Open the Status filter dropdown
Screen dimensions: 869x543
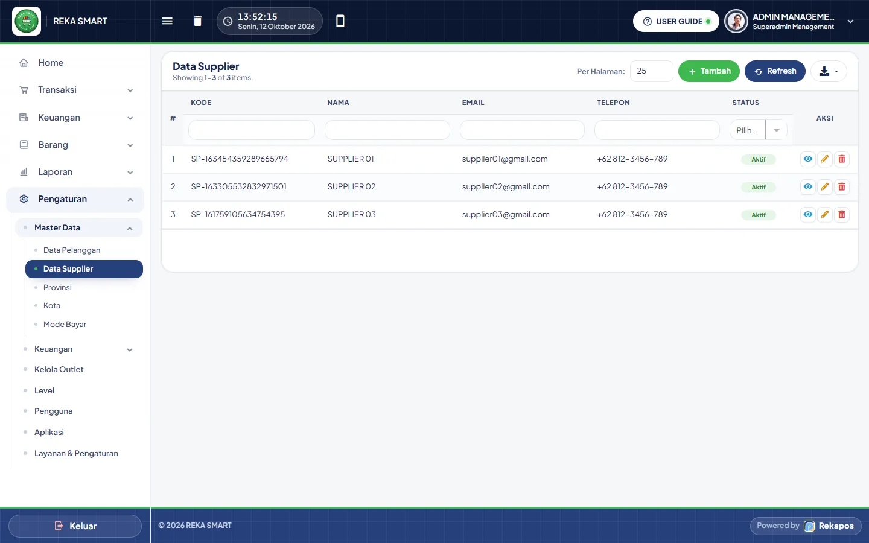click(x=759, y=130)
